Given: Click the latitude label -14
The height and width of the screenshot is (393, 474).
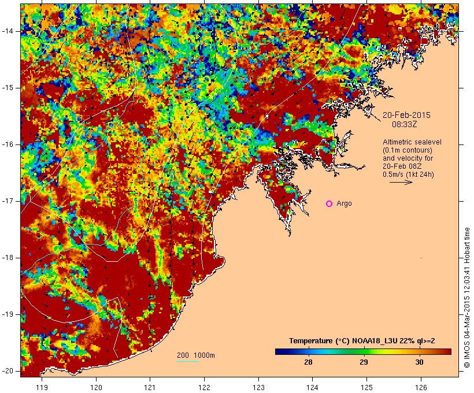Looking at the screenshot, I should click(x=8, y=31).
